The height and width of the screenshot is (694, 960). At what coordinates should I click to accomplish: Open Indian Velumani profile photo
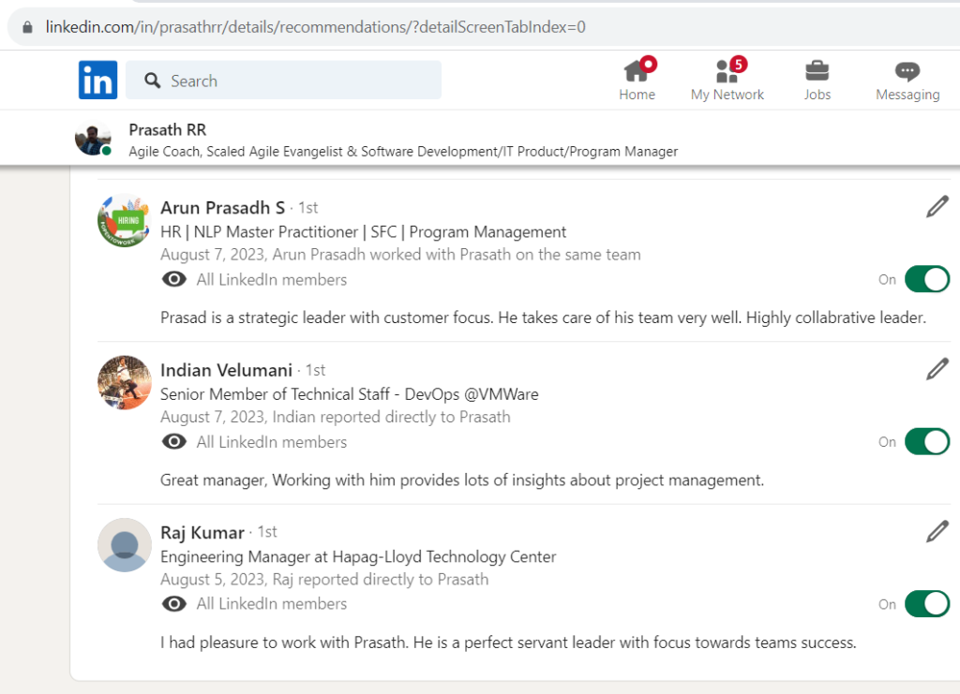[125, 383]
